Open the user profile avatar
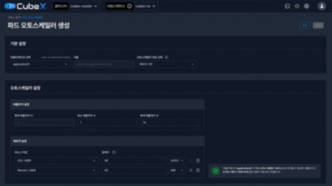The image size is (332, 186). click(322, 6)
